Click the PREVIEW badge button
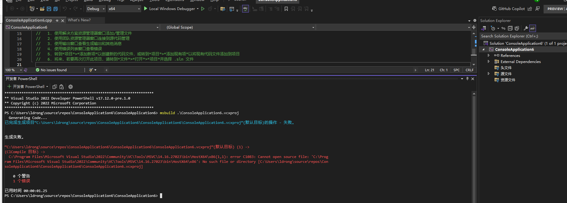Image resolution: width=567 pixels, height=203 pixels. (x=555, y=9)
